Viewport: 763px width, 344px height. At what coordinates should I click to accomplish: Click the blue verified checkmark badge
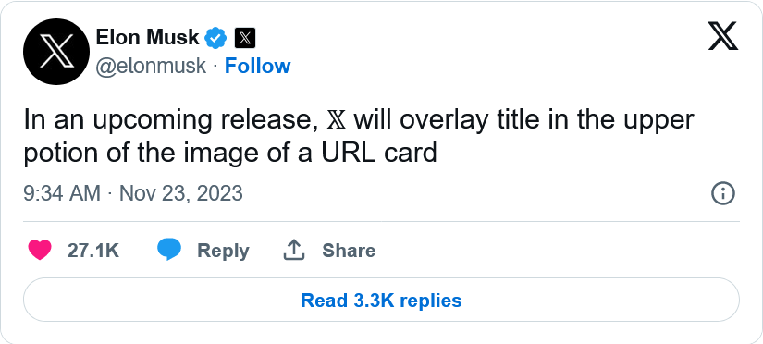[215, 38]
